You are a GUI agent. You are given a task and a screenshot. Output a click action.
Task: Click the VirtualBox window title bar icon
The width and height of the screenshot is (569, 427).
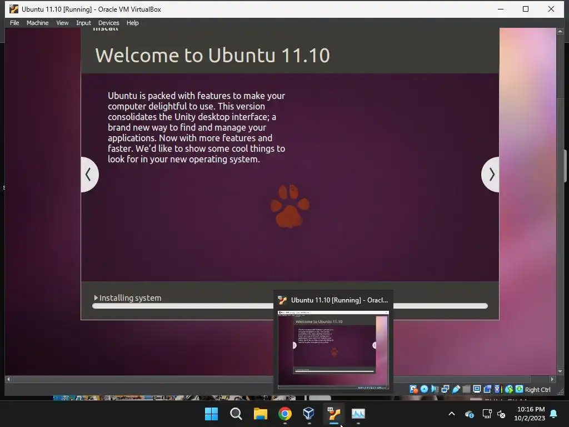(x=14, y=9)
